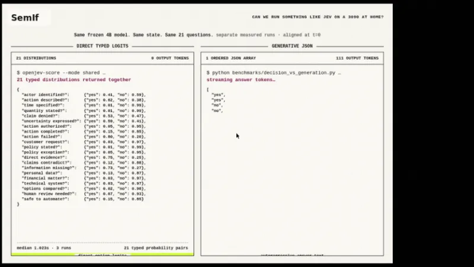
Task: Select the "quantity stated?" row
Action: [84, 110]
